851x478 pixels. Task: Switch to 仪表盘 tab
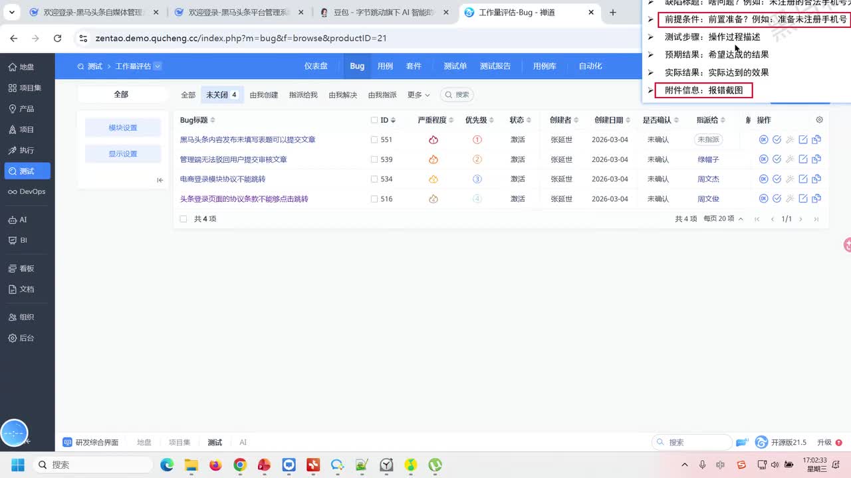click(x=316, y=66)
